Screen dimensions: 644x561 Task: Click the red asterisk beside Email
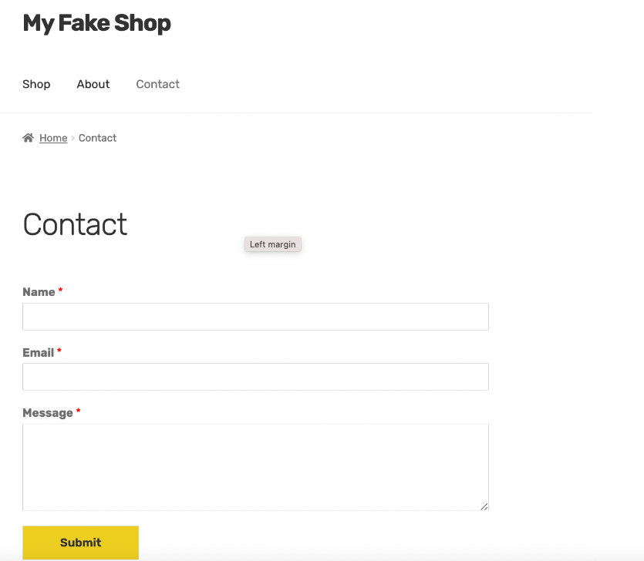pos(59,351)
